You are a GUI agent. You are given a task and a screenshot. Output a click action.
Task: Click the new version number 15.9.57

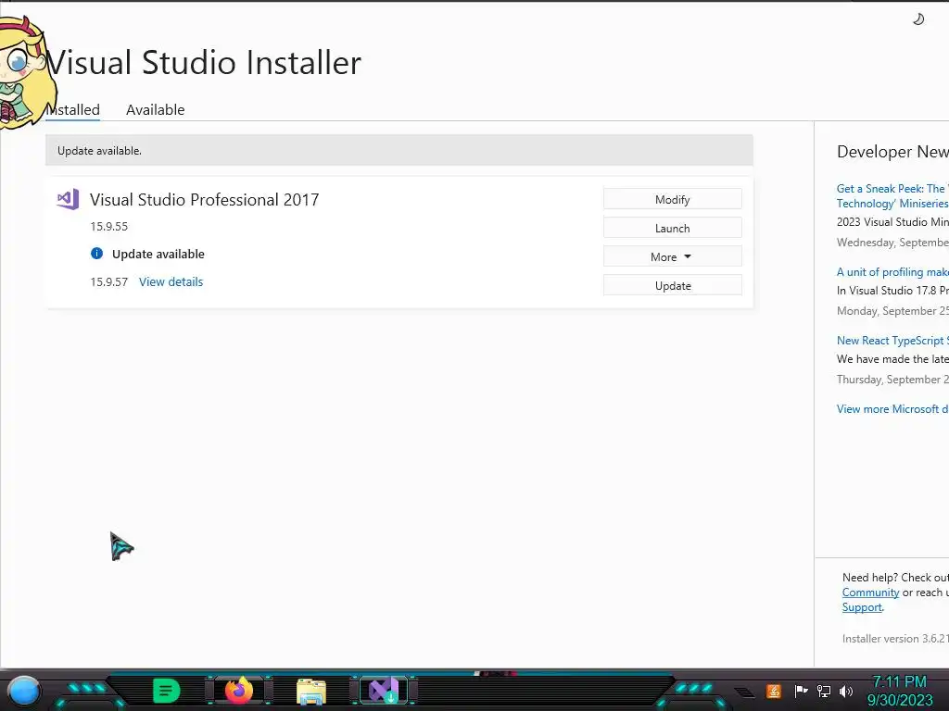(109, 281)
